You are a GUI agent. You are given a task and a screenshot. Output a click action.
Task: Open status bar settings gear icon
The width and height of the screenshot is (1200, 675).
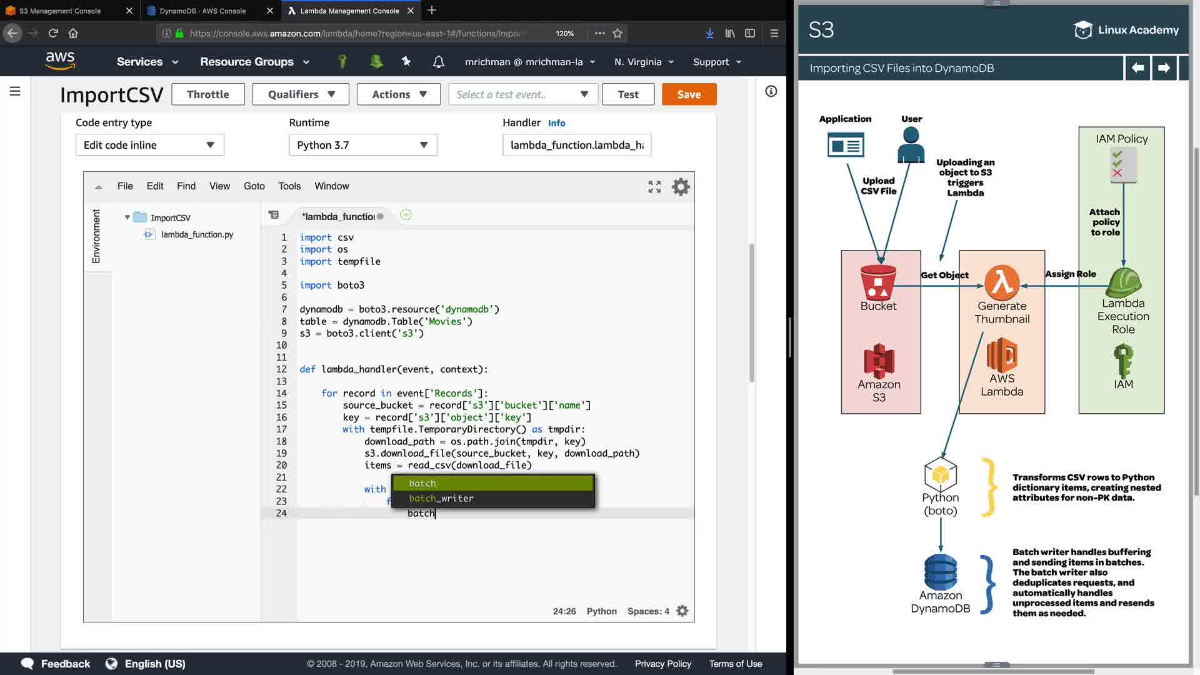click(682, 611)
